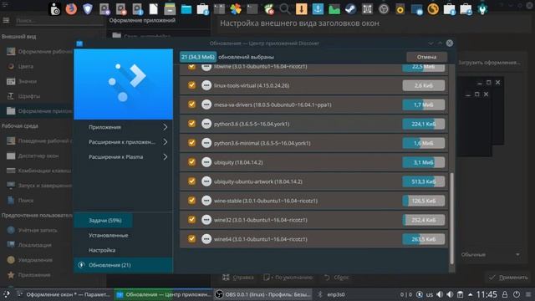Click the Справка button in System Settings

(238, 278)
